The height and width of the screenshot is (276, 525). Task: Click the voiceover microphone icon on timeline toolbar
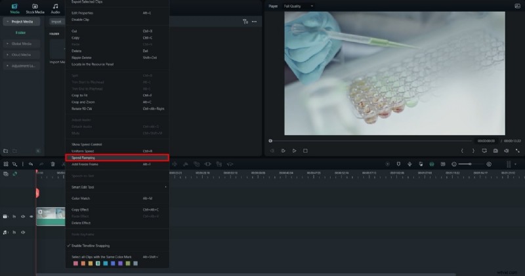[x=409, y=164]
